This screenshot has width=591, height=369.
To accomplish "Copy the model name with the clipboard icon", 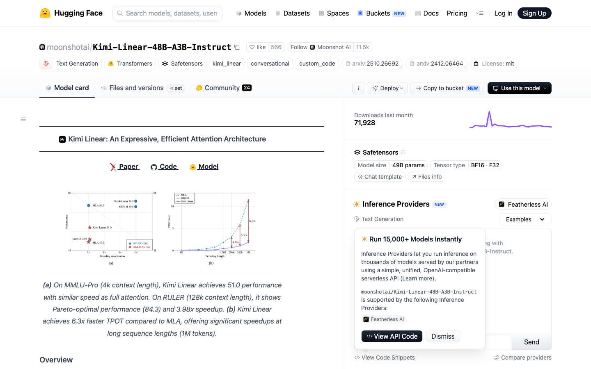I will [237, 47].
